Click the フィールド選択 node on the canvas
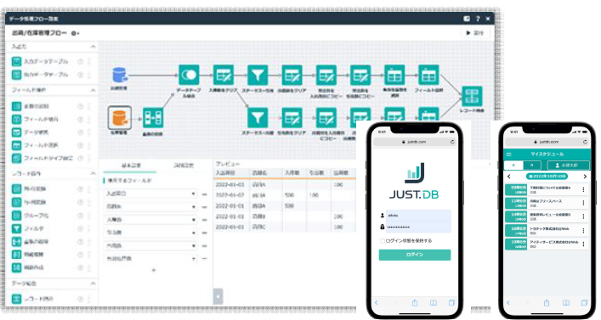This screenshot has height=320, width=601. pos(428,75)
